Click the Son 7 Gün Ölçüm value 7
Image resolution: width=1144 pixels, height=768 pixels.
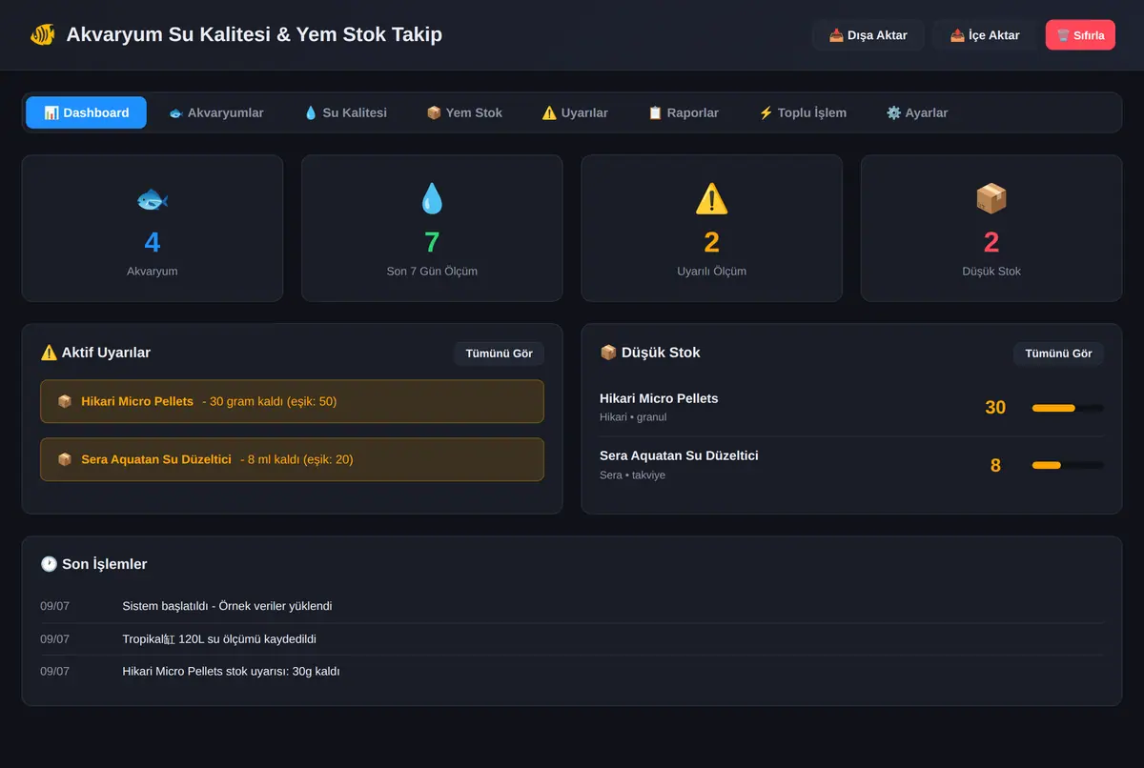(432, 242)
